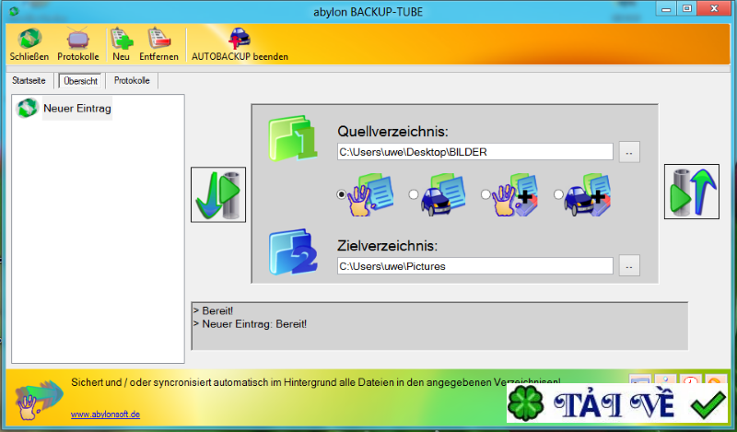Image resolution: width=737 pixels, height=432 pixels.
Task: Click the hand arrow logo at bottom left
Action: pos(38,399)
